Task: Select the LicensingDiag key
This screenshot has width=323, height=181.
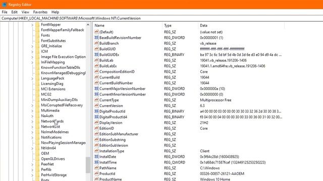Action: click(x=52, y=83)
